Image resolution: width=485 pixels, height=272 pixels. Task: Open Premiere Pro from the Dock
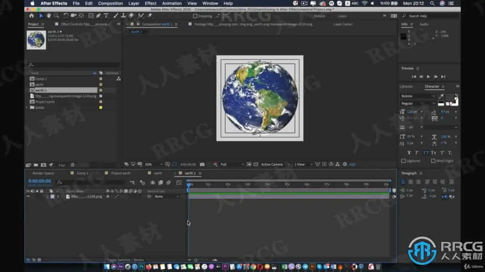coord(225,266)
